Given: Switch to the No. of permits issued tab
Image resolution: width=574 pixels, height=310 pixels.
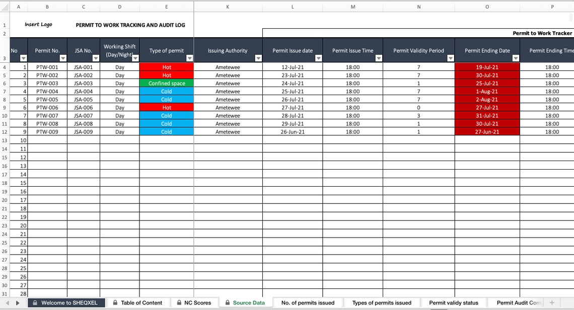Looking at the screenshot, I should [x=308, y=302].
